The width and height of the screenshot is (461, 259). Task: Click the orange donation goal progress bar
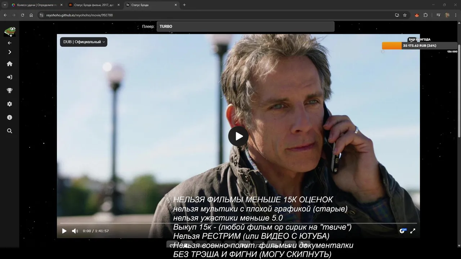coord(420,46)
